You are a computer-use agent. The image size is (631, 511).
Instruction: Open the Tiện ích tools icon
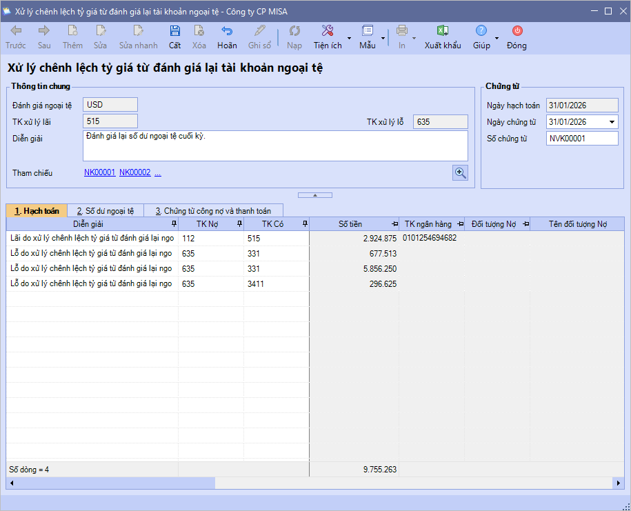click(328, 31)
